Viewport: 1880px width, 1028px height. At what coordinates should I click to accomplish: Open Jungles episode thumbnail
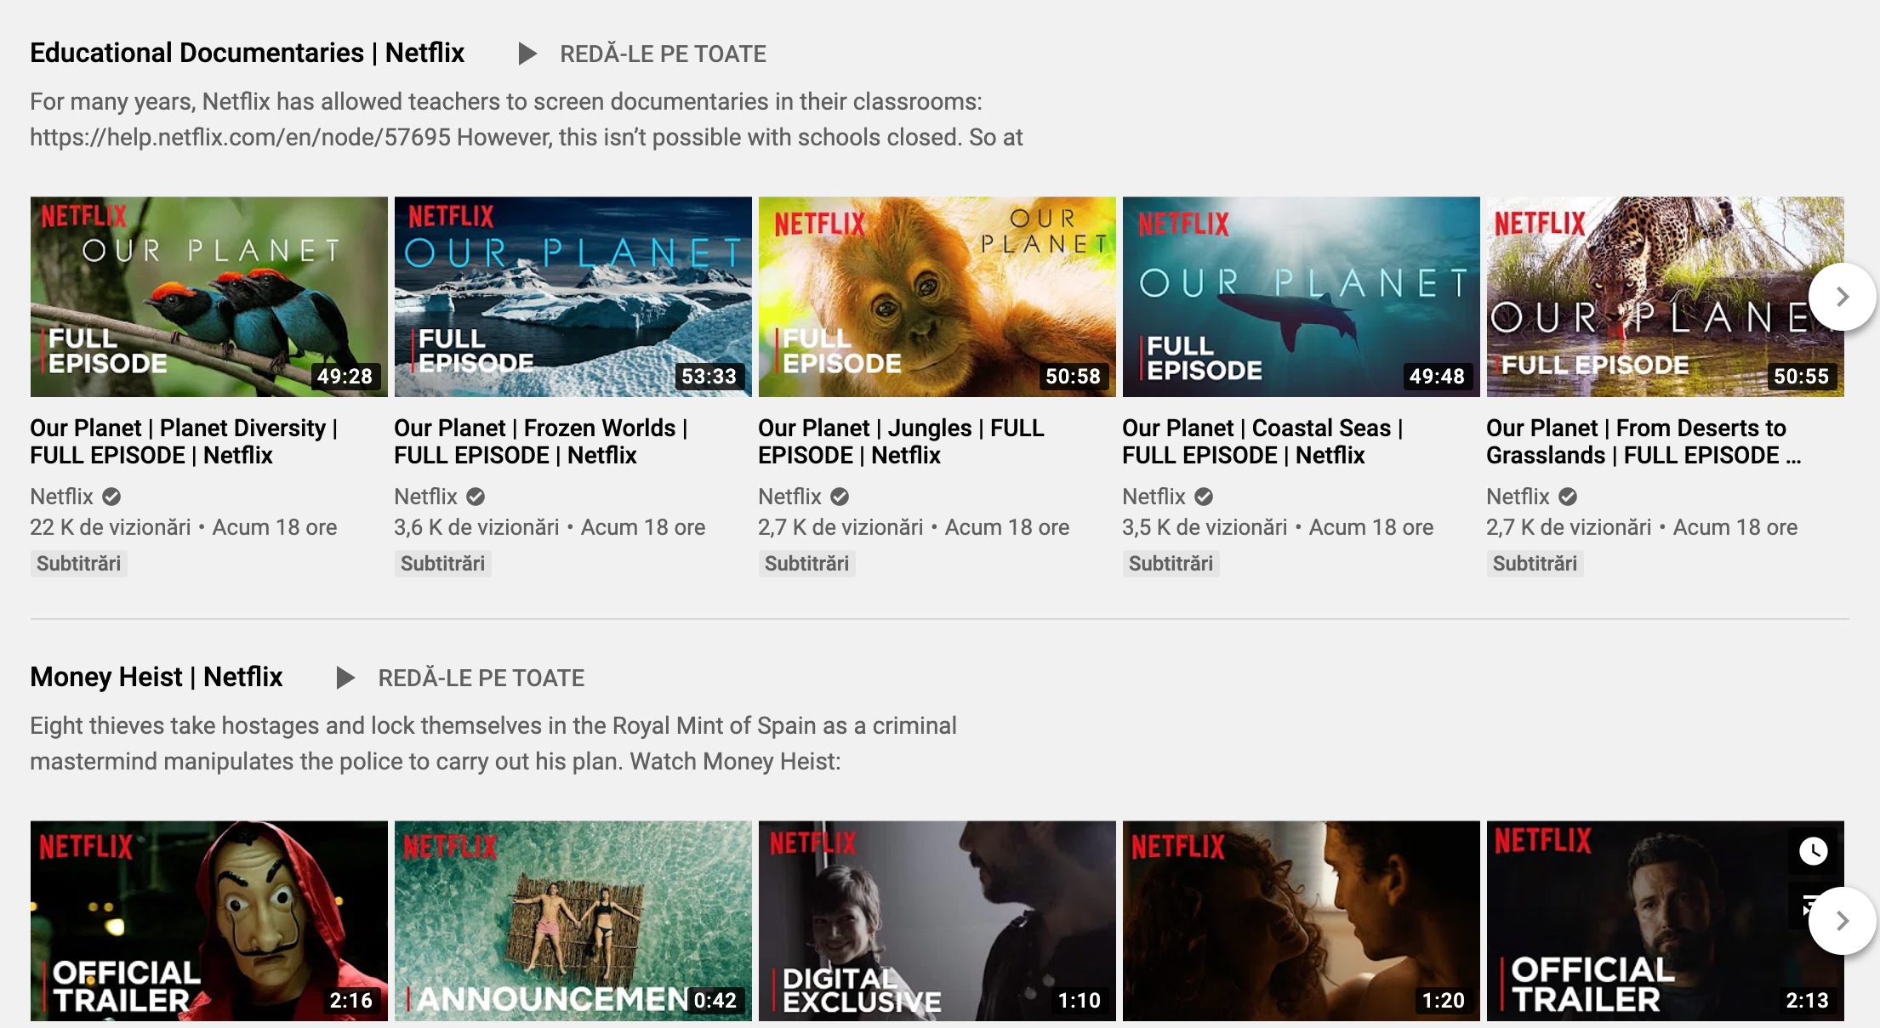[937, 297]
